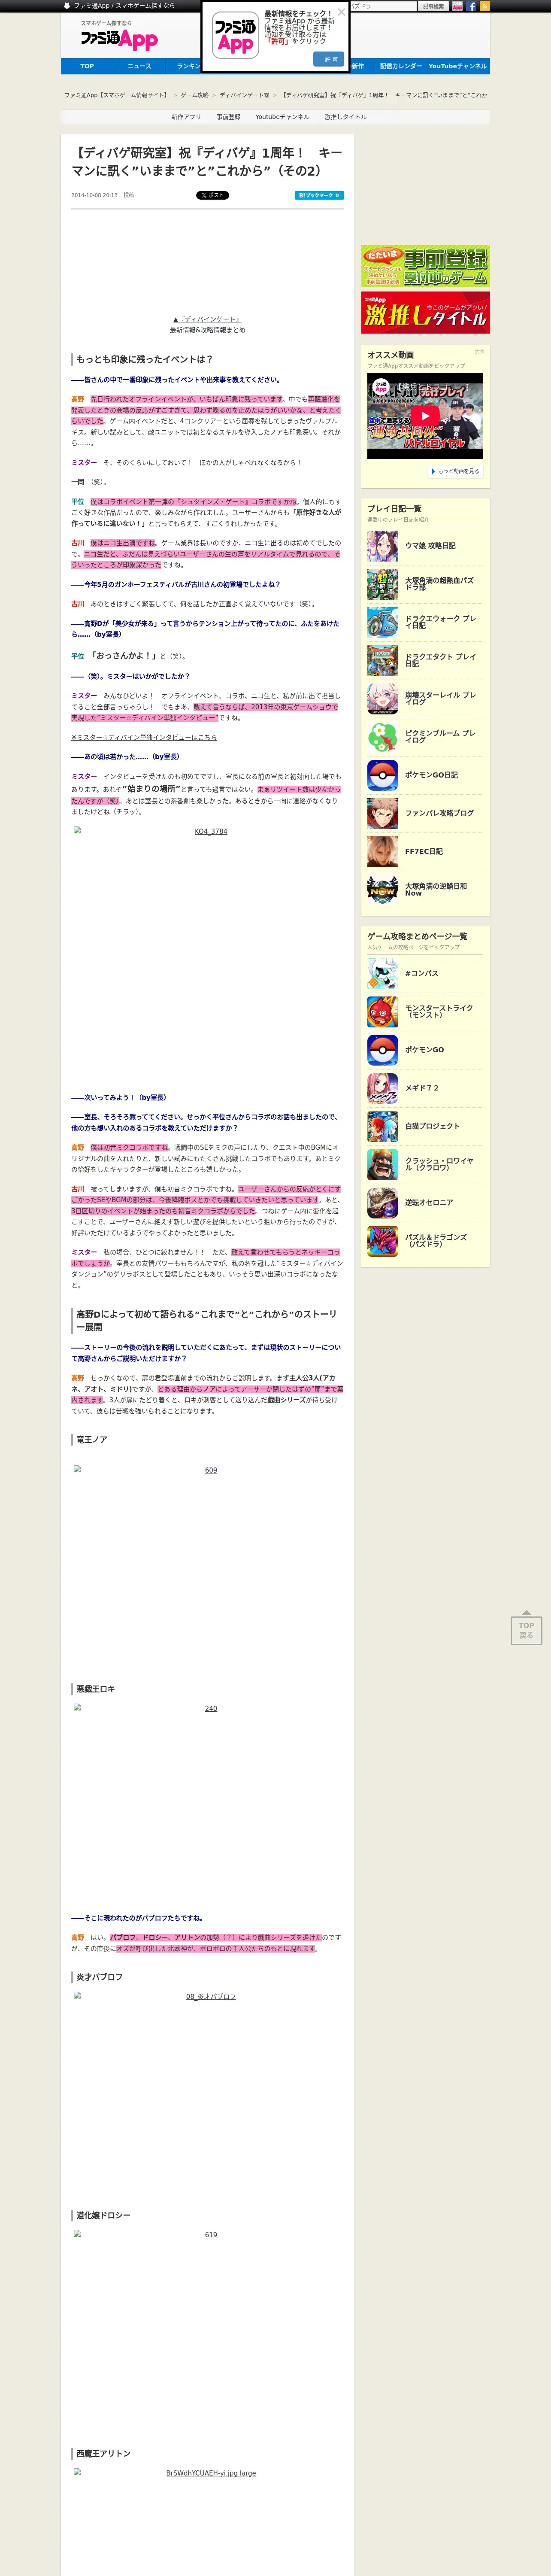This screenshot has width=551, height=2576.
Task: Click the もっと動画を見る button
Action: click(455, 471)
